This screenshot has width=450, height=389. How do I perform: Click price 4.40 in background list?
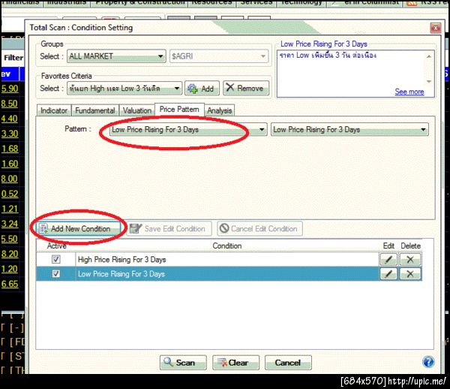click(x=10, y=119)
